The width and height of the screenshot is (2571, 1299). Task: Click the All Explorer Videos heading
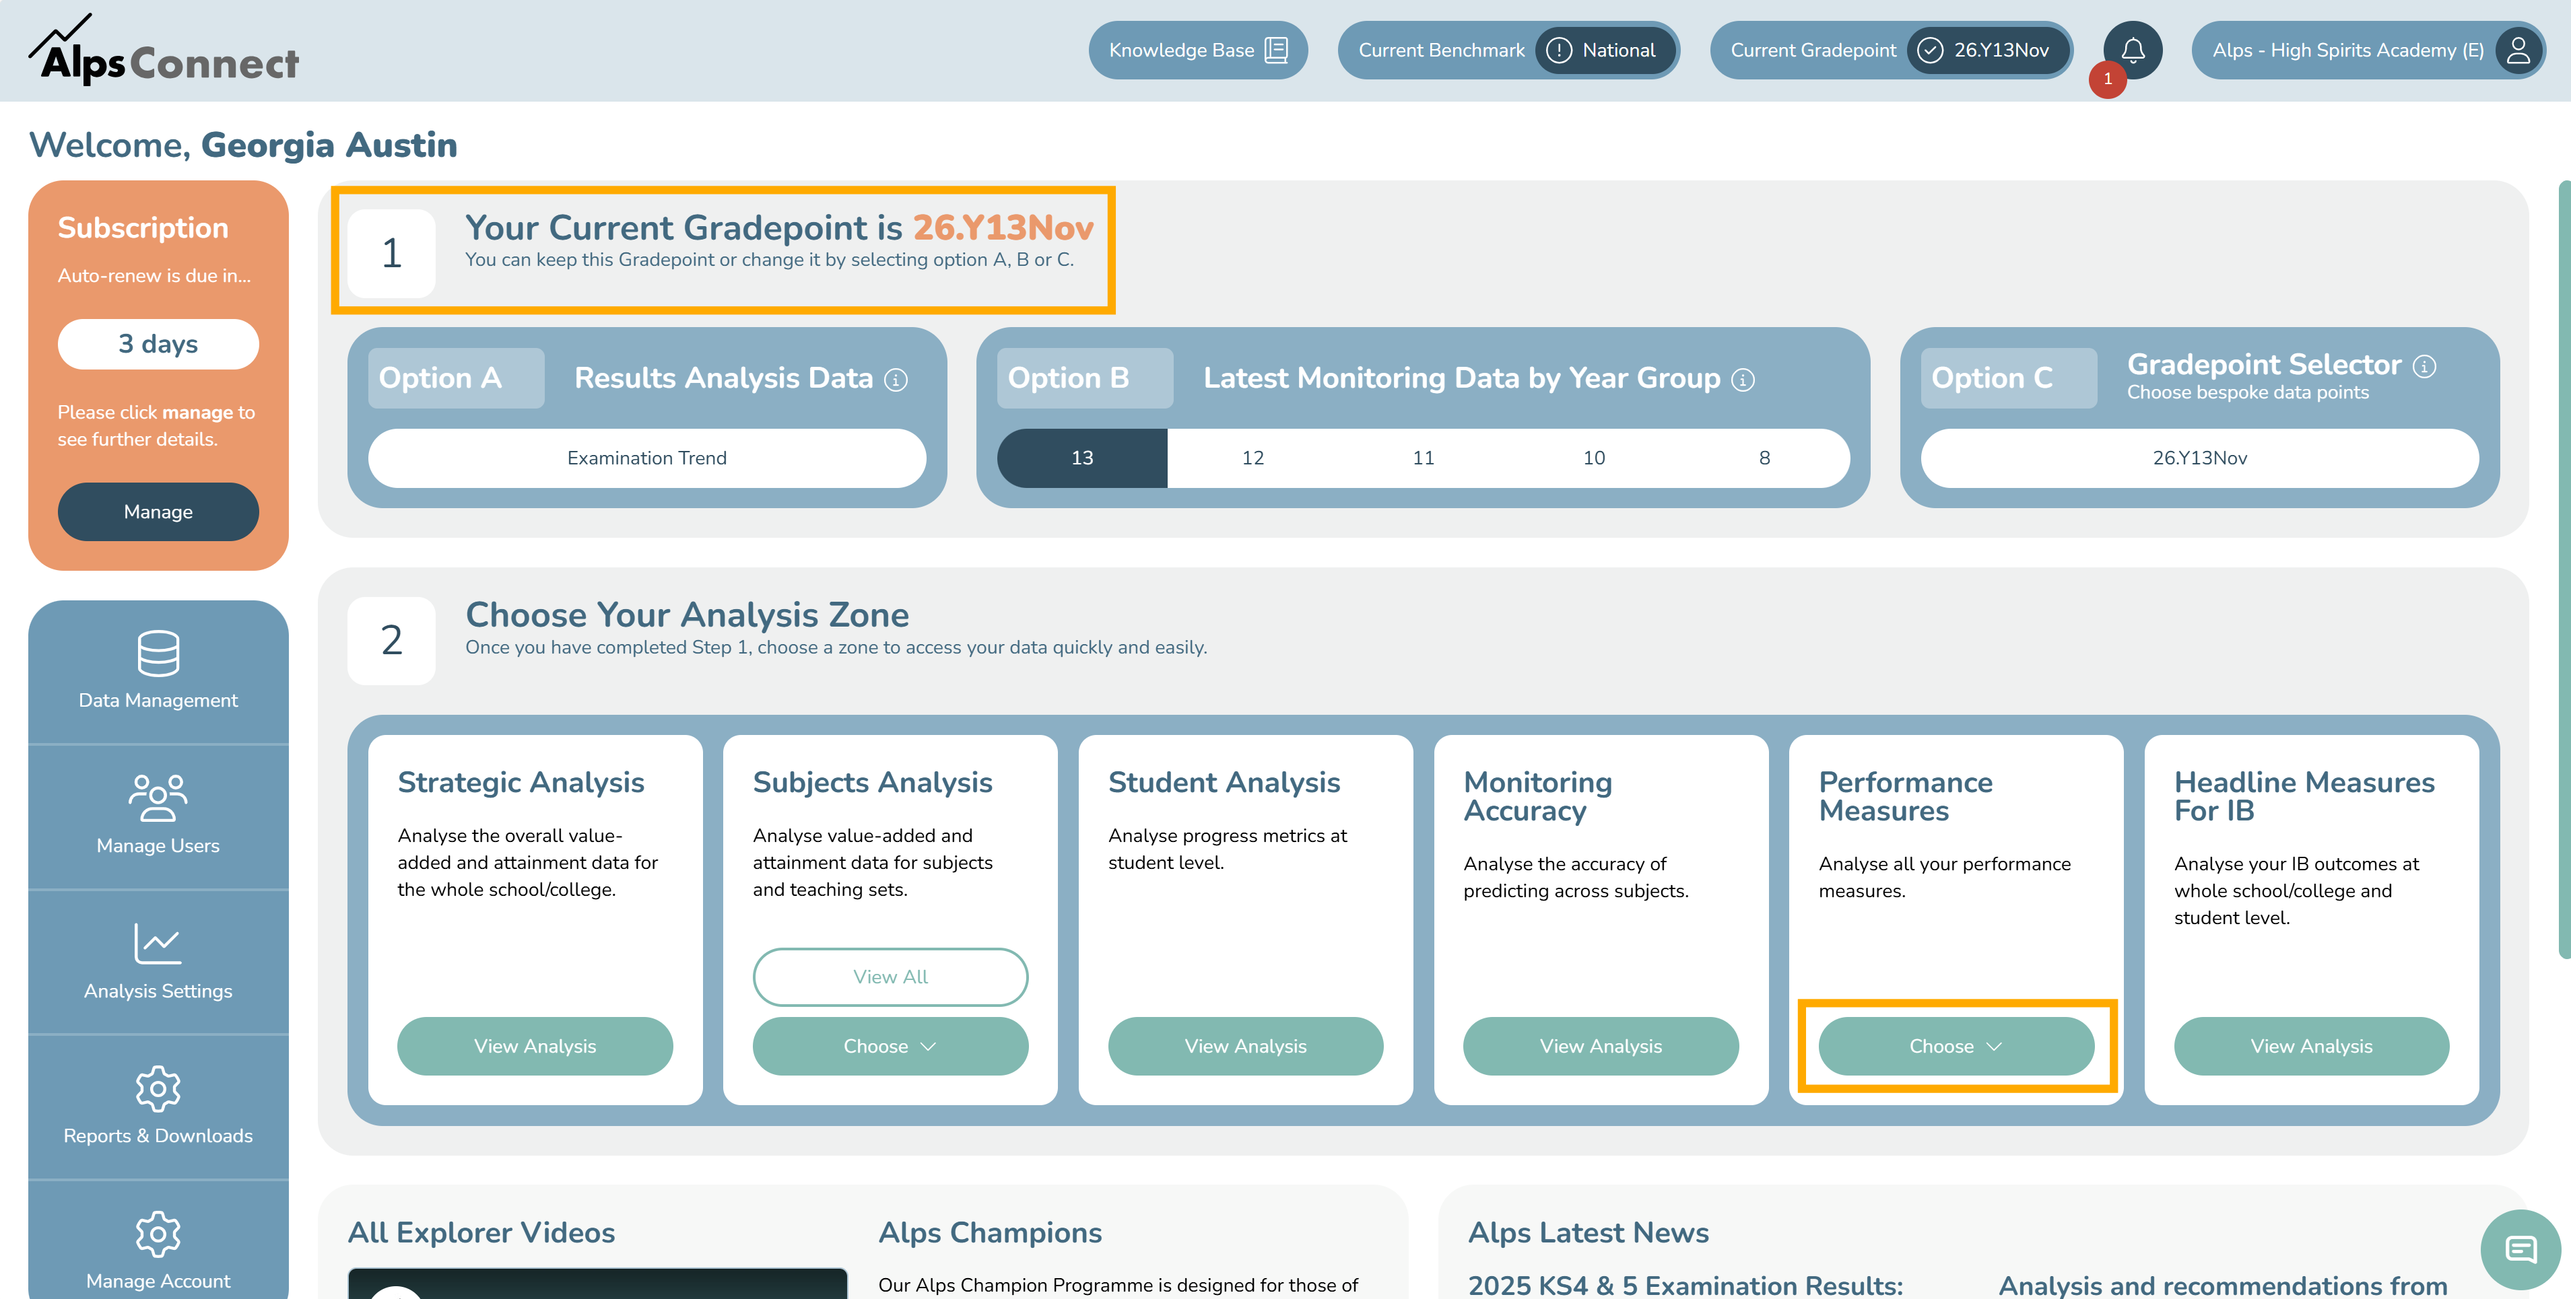481,1233
